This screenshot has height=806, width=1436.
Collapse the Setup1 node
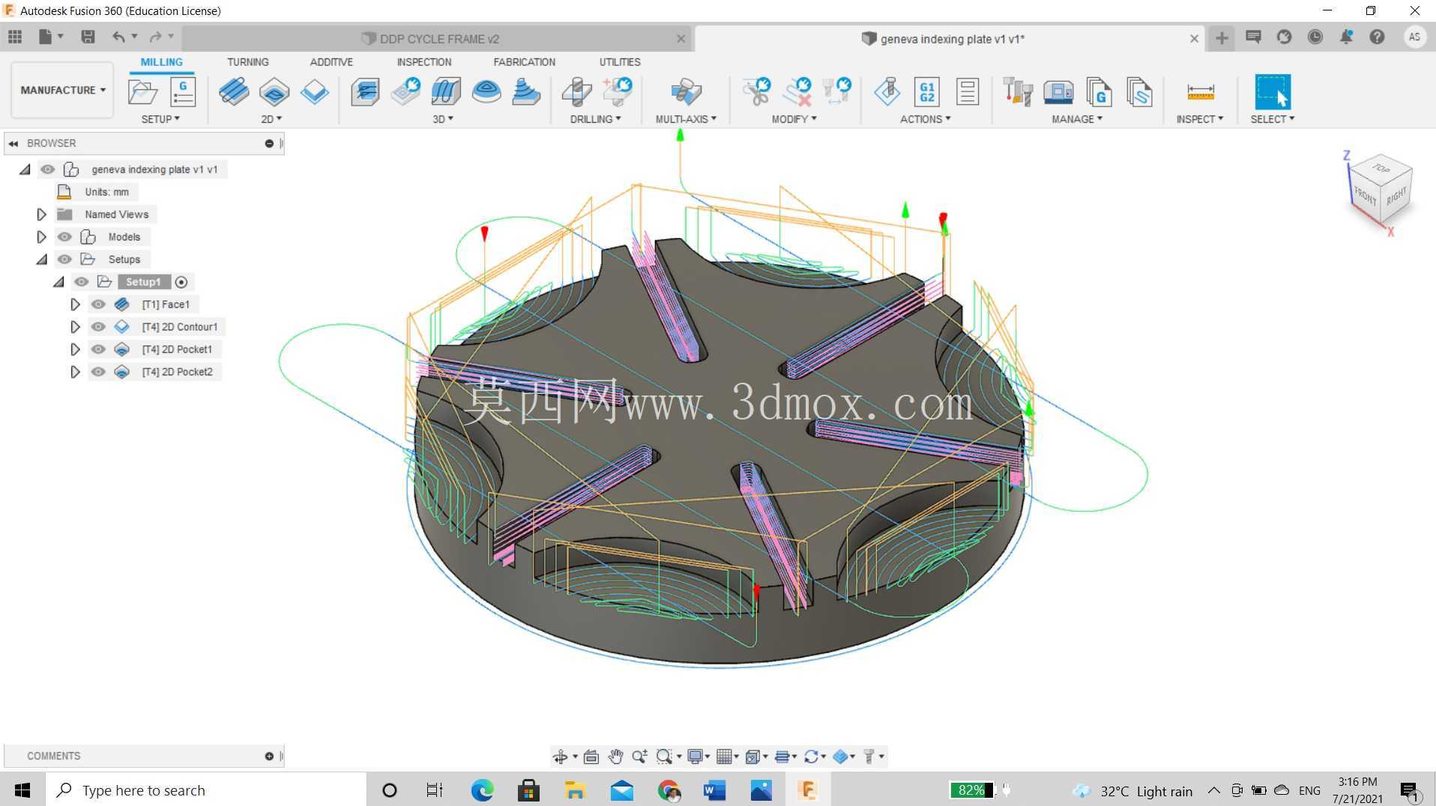(x=58, y=282)
